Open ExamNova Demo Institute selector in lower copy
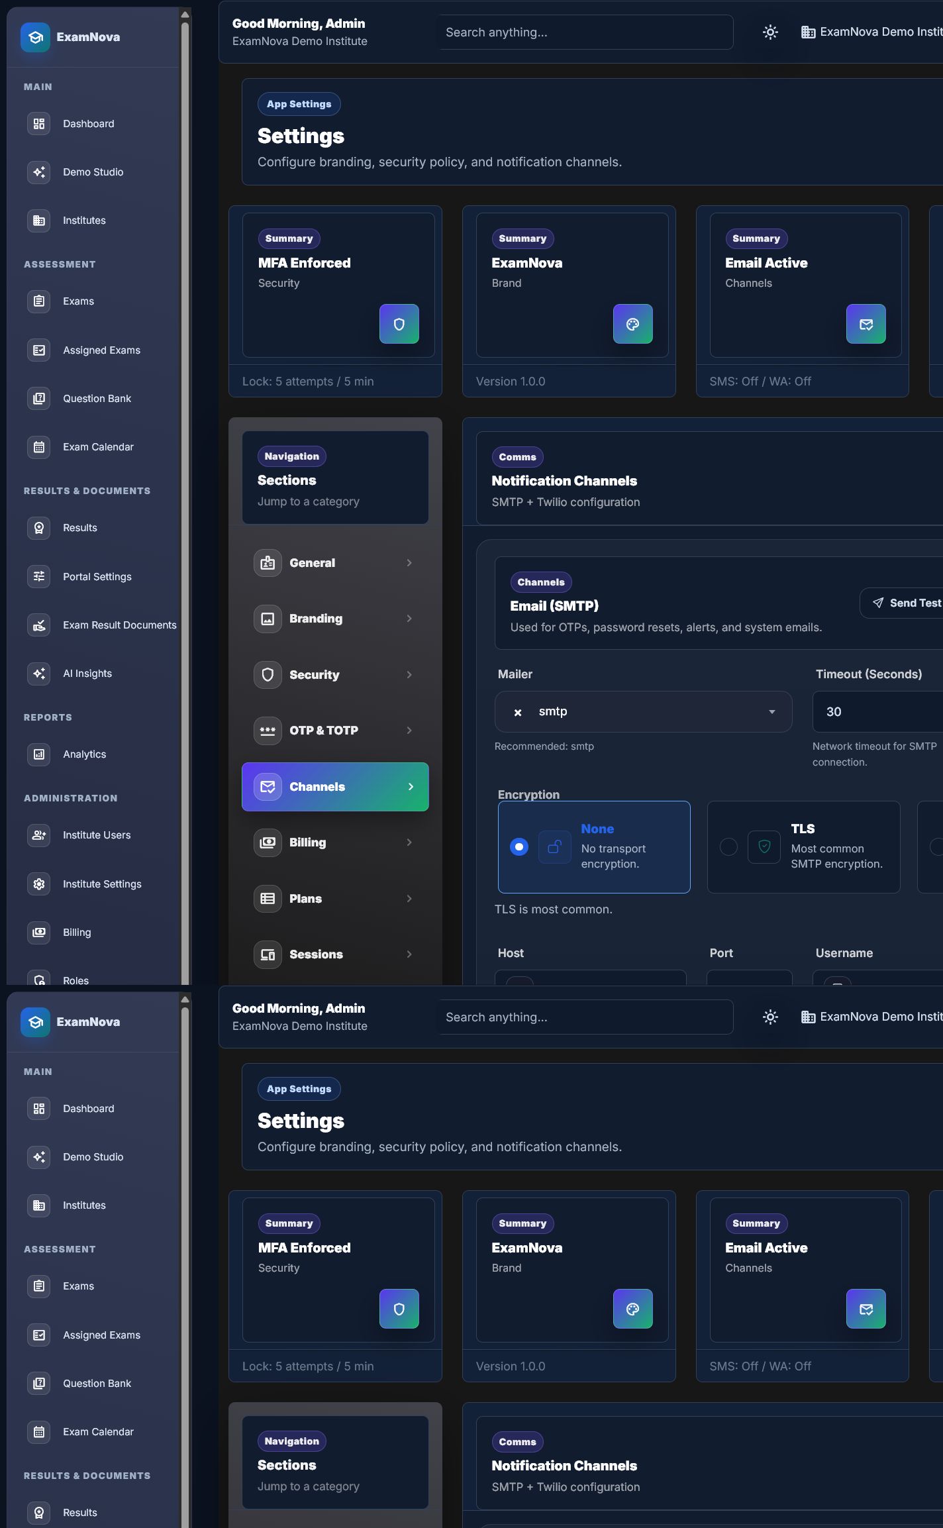Image resolution: width=943 pixels, height=1528 pixels. (x=871, y=1017)
